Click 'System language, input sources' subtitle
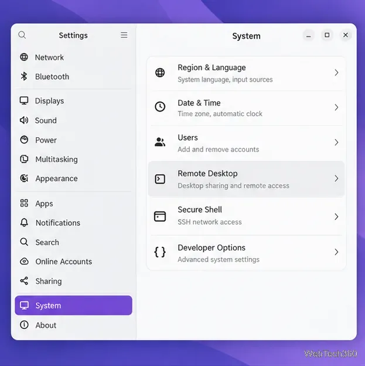Image resolution: width=365 pixels, height=366 pixels. (x=225, y=80)
